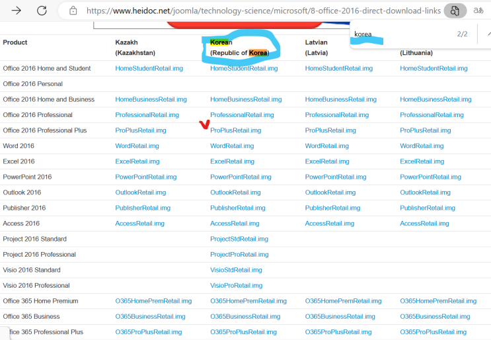The image size is (491, 340).
Task: Open Latvian ProPlusRetail.img link
Action: pos(330,130)
